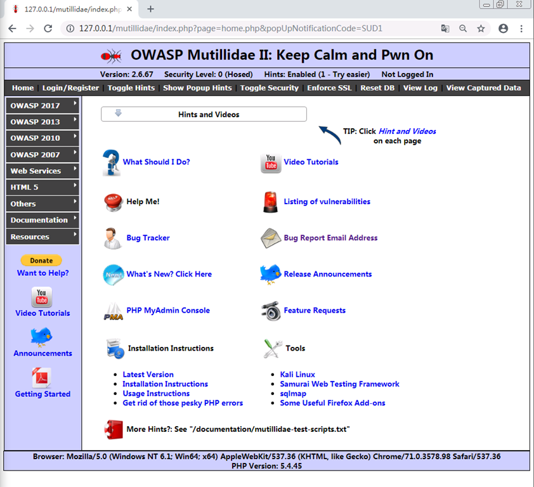Click the browser address bar URL
534x487 pixels.
click(231, 29)
